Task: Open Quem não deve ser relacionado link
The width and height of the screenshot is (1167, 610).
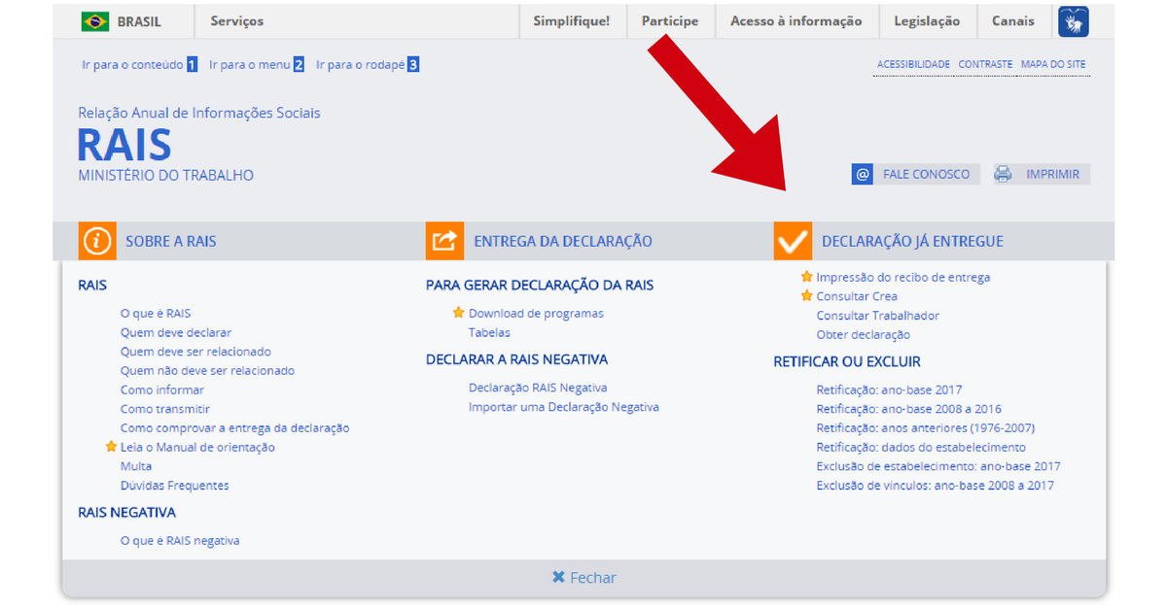Action: tap(207, 370)
